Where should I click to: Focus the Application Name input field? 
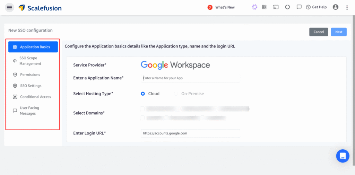click(190, 78)
